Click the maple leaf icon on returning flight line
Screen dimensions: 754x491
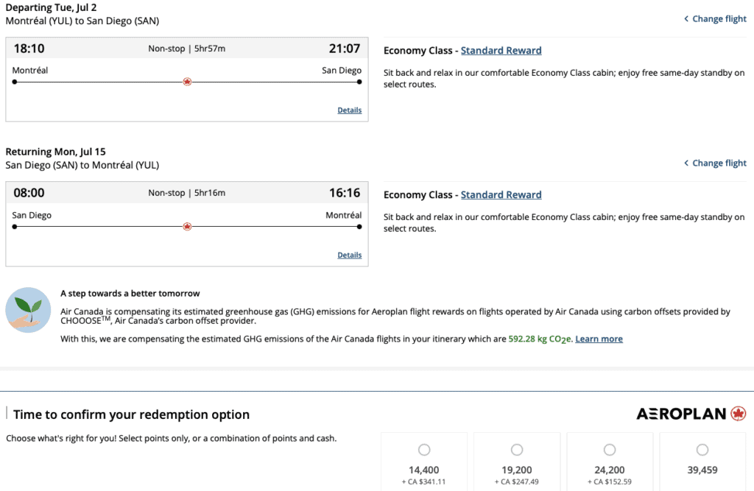pos(187,227)
